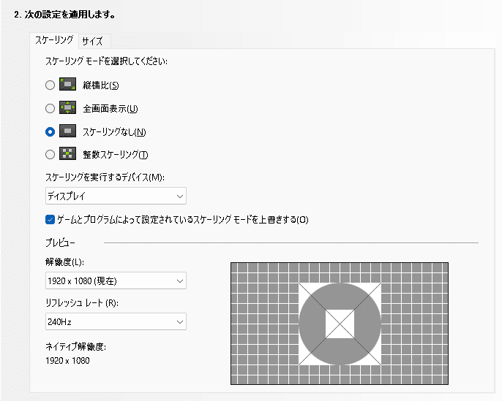Select the 縦横比(S) radio button
This screenshot has width=502, height=401.
(x=50, y=85)
